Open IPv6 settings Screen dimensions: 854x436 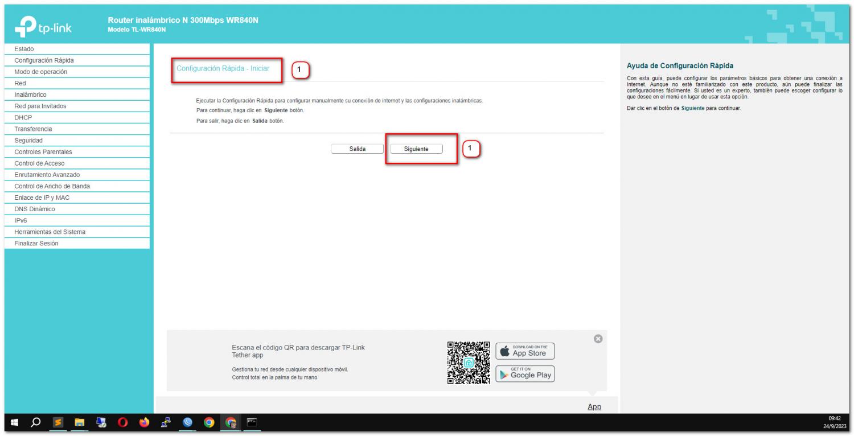point(77,220)
